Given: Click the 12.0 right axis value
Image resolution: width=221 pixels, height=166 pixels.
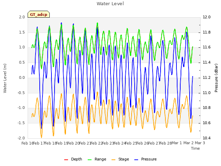Looking at the screenshot, I should point(206,17).
